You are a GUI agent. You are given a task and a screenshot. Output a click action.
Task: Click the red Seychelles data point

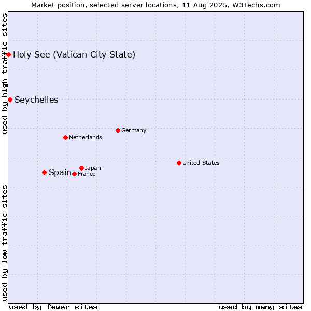(10, 100)
